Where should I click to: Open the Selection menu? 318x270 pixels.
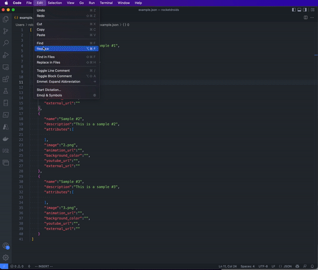coord(55,3)
